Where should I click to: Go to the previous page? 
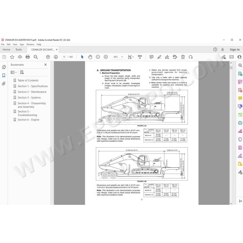(48, 57)
